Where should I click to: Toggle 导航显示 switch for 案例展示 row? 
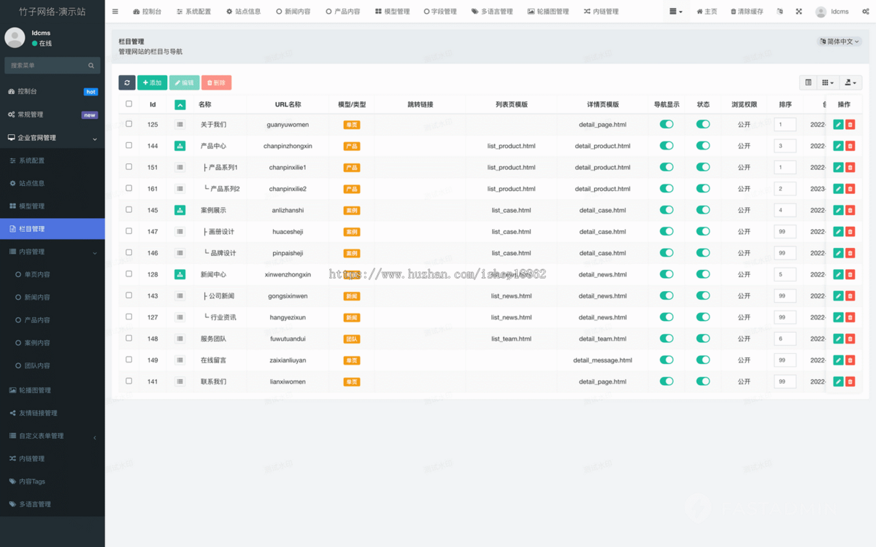pos(666,210)
